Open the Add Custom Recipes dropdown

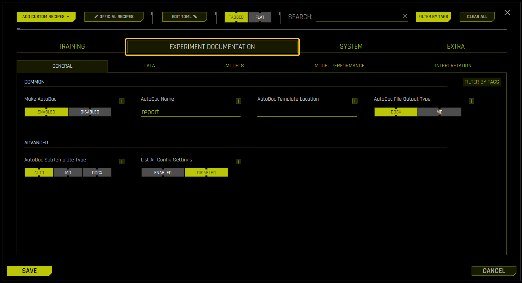46,17
